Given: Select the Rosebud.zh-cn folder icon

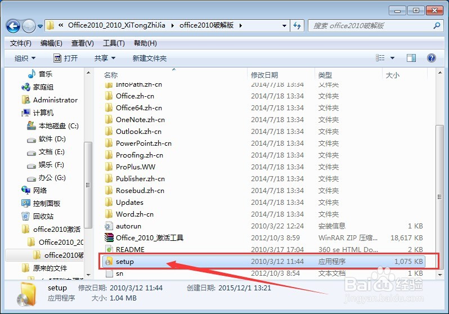Looking at the screenshot, I should click(x=109, y=190).
